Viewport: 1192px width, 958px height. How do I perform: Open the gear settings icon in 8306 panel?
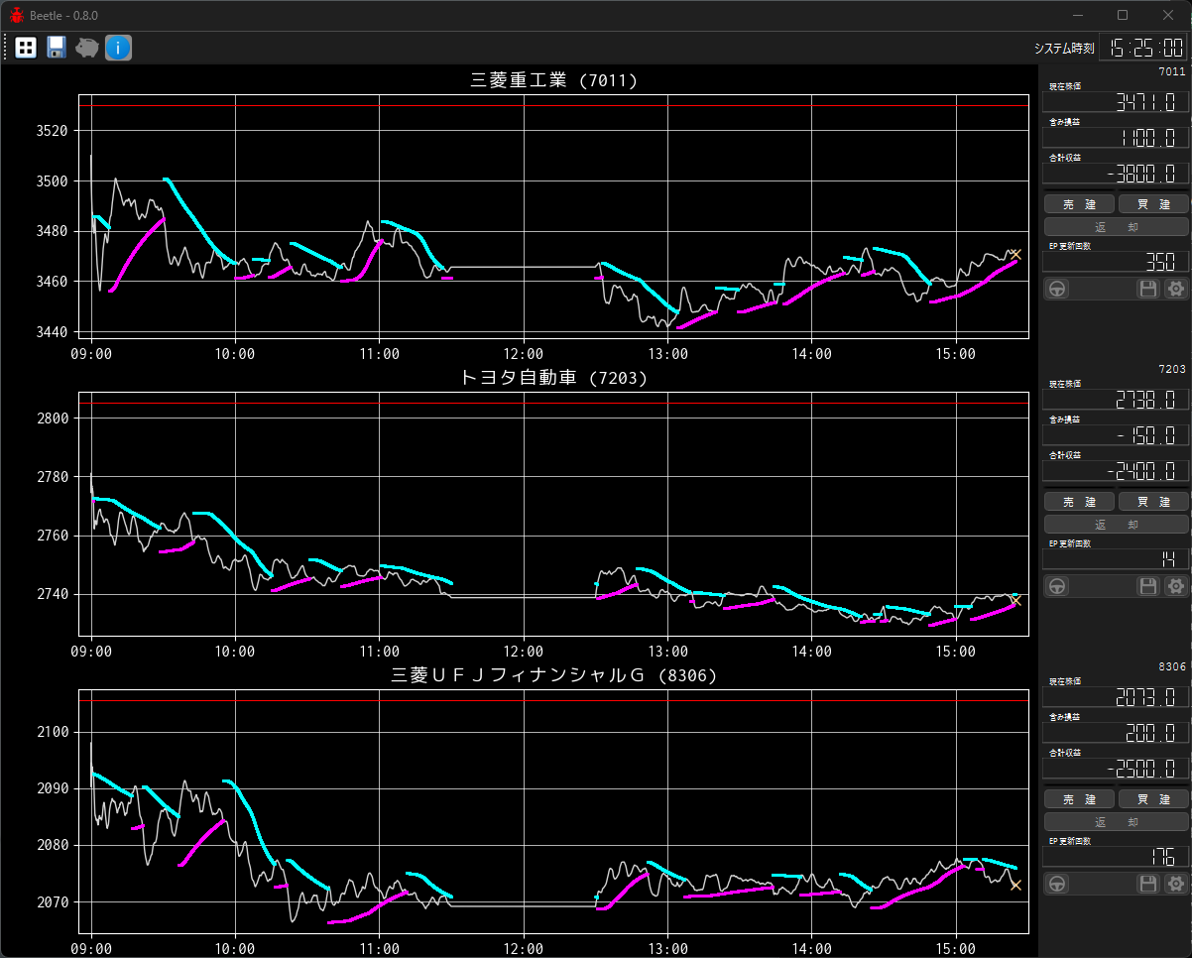point(1176,884)
